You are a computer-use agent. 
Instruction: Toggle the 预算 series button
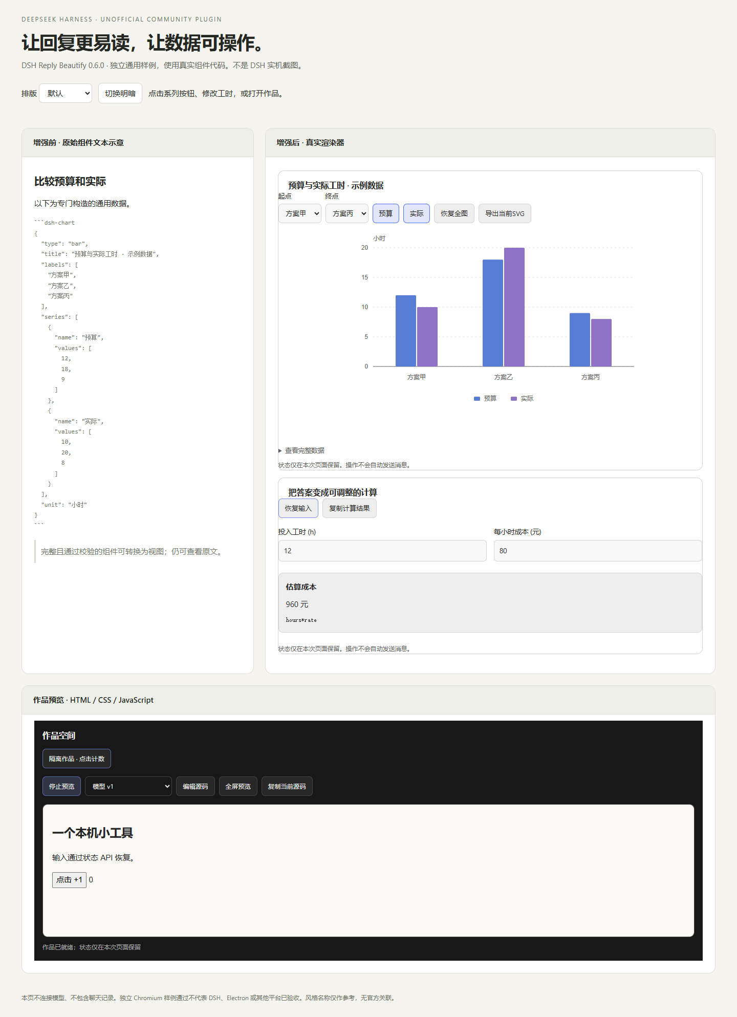(x=386, y=213)
